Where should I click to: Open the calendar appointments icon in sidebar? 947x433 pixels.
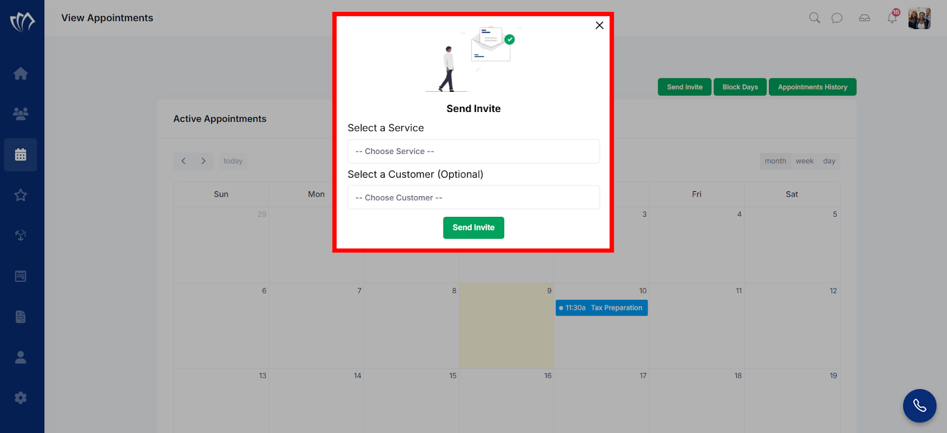point(21,155)
